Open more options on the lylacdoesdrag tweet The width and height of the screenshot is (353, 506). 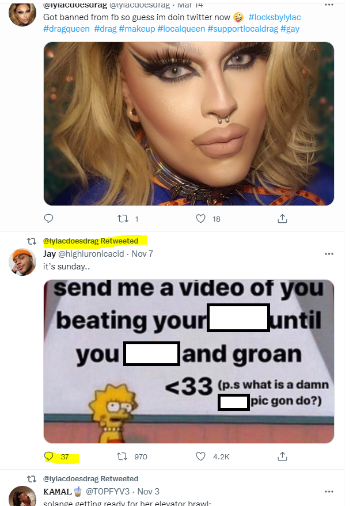(x=329, y=5)
